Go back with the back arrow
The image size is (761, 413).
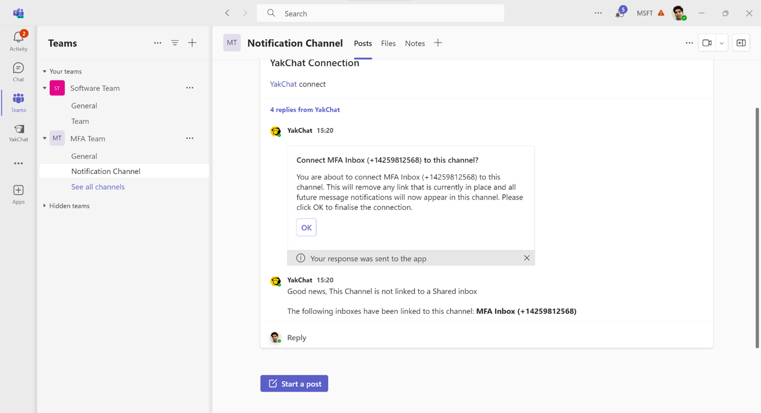[x=227, y=13]
